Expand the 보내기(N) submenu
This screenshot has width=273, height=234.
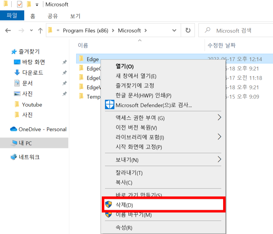coord(219,160)
